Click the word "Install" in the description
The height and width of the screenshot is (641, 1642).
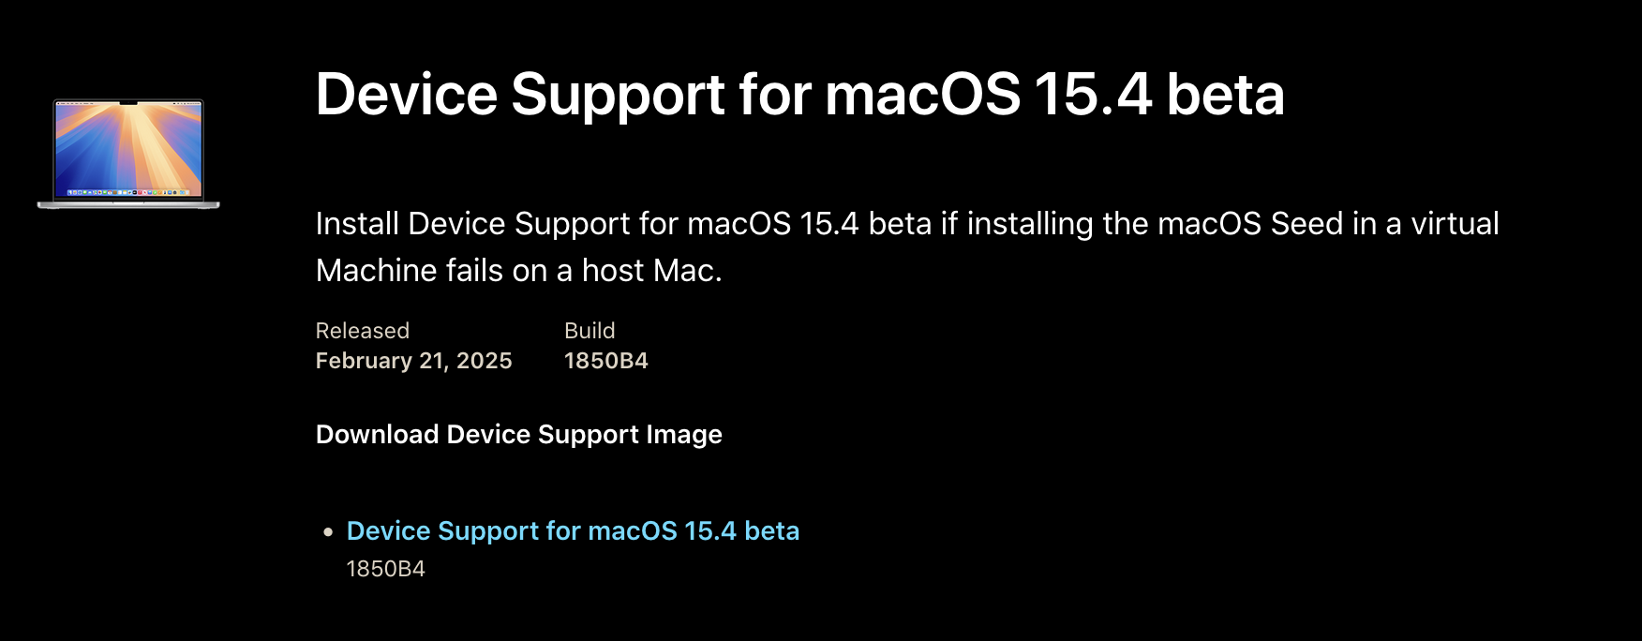(357, 224)
